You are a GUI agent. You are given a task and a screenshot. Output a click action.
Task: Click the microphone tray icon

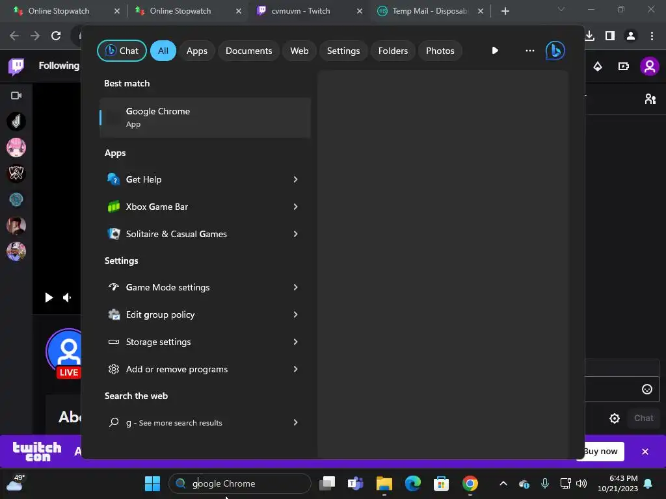click(545, 483)
